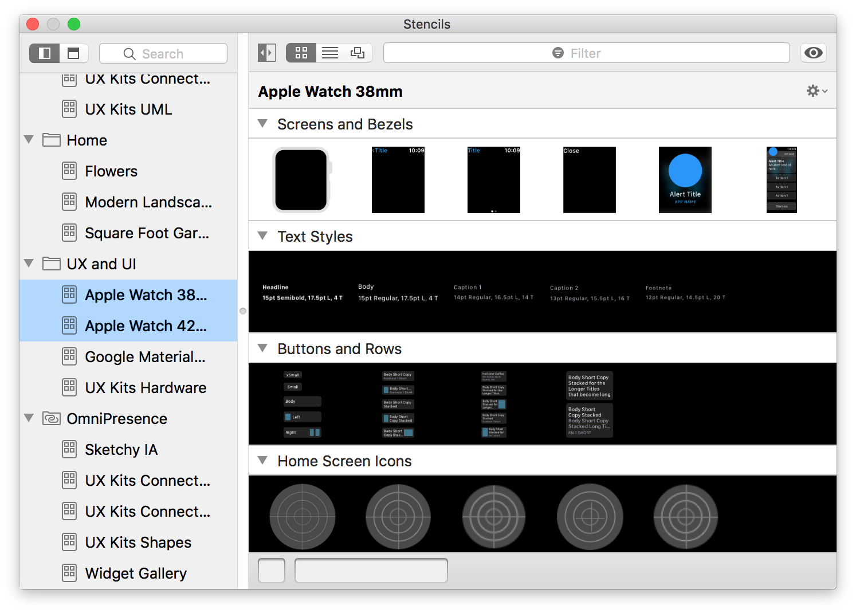Viewport: 856px width, 613px height.
Task: Select the Caption 1 text style
Action: [493, 292]
